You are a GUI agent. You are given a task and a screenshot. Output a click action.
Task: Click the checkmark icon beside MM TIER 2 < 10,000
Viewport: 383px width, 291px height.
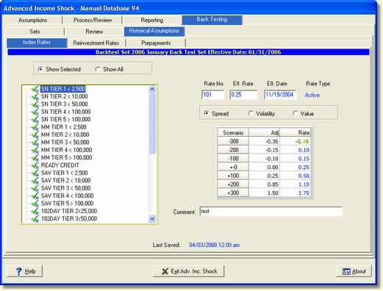coord(35,134)
